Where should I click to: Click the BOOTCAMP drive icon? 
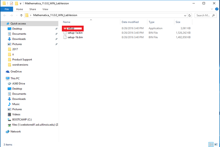coord(10,119)
